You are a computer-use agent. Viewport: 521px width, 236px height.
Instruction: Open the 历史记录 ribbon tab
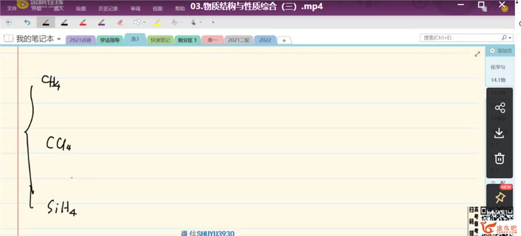108,9
